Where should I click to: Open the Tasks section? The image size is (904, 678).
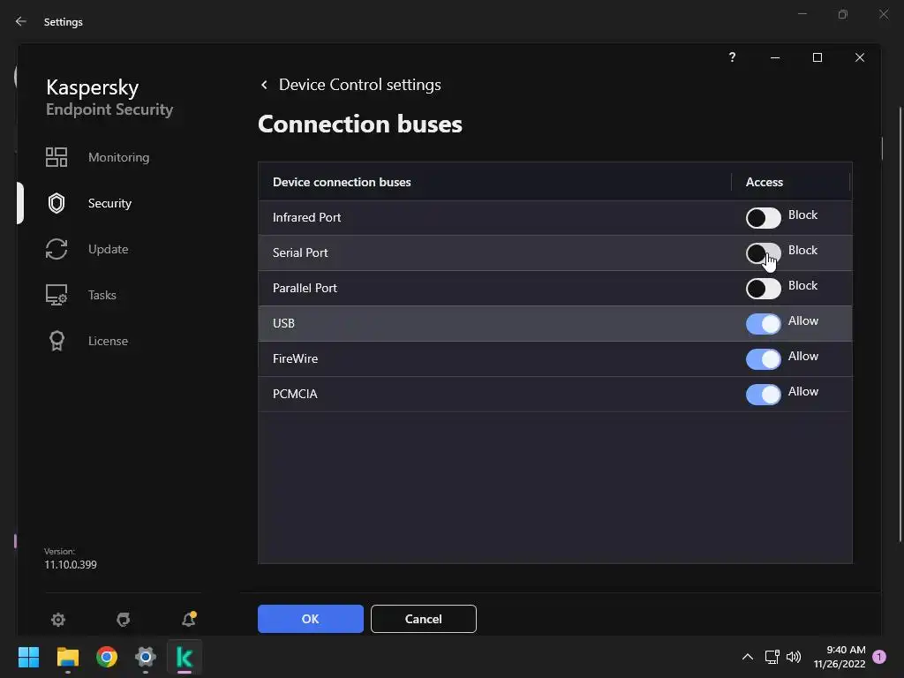(x=102, y=295)
